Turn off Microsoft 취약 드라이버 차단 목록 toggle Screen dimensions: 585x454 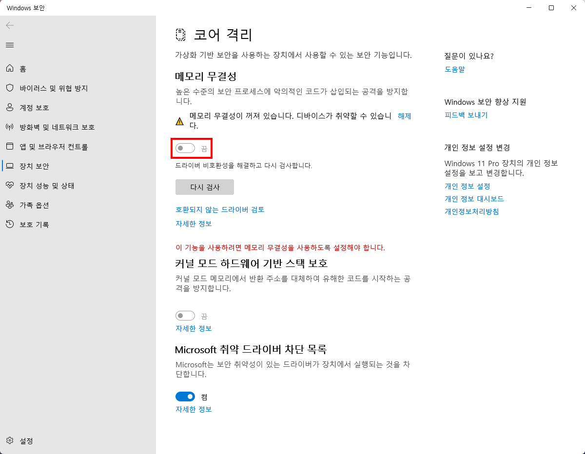(185, 397)
